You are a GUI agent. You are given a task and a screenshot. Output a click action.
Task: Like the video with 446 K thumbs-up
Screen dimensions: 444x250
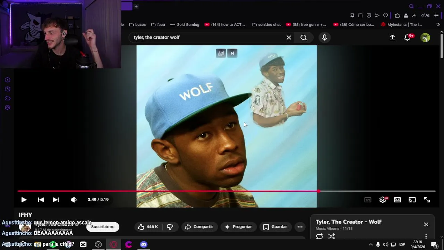pyautogui.click(x=148, y=227)
